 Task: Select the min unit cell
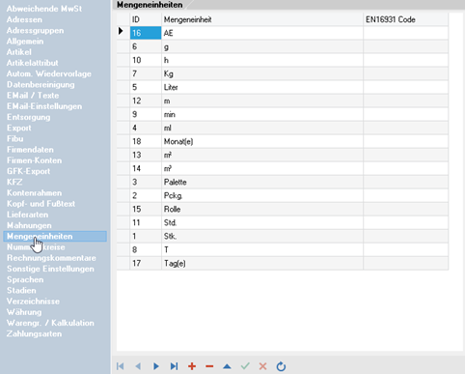coord(262,114)
